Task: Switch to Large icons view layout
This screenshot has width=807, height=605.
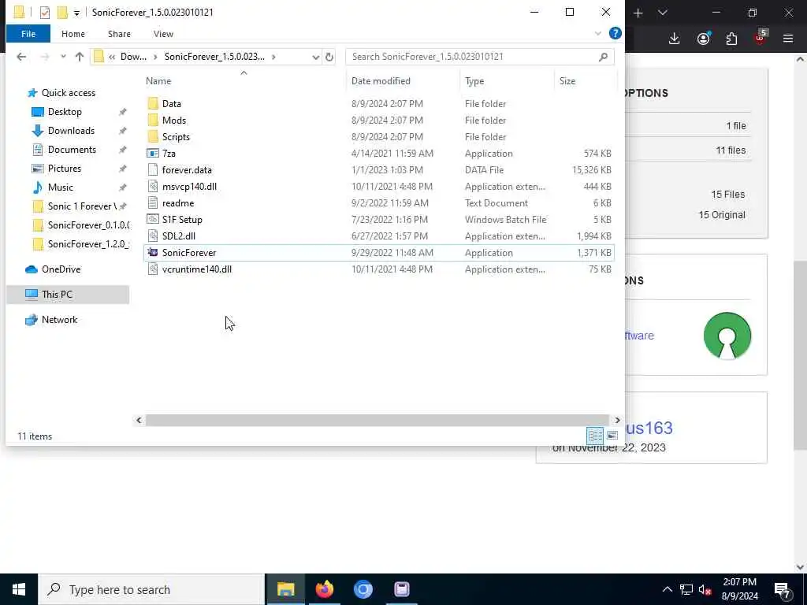Action: coord(612,436)
